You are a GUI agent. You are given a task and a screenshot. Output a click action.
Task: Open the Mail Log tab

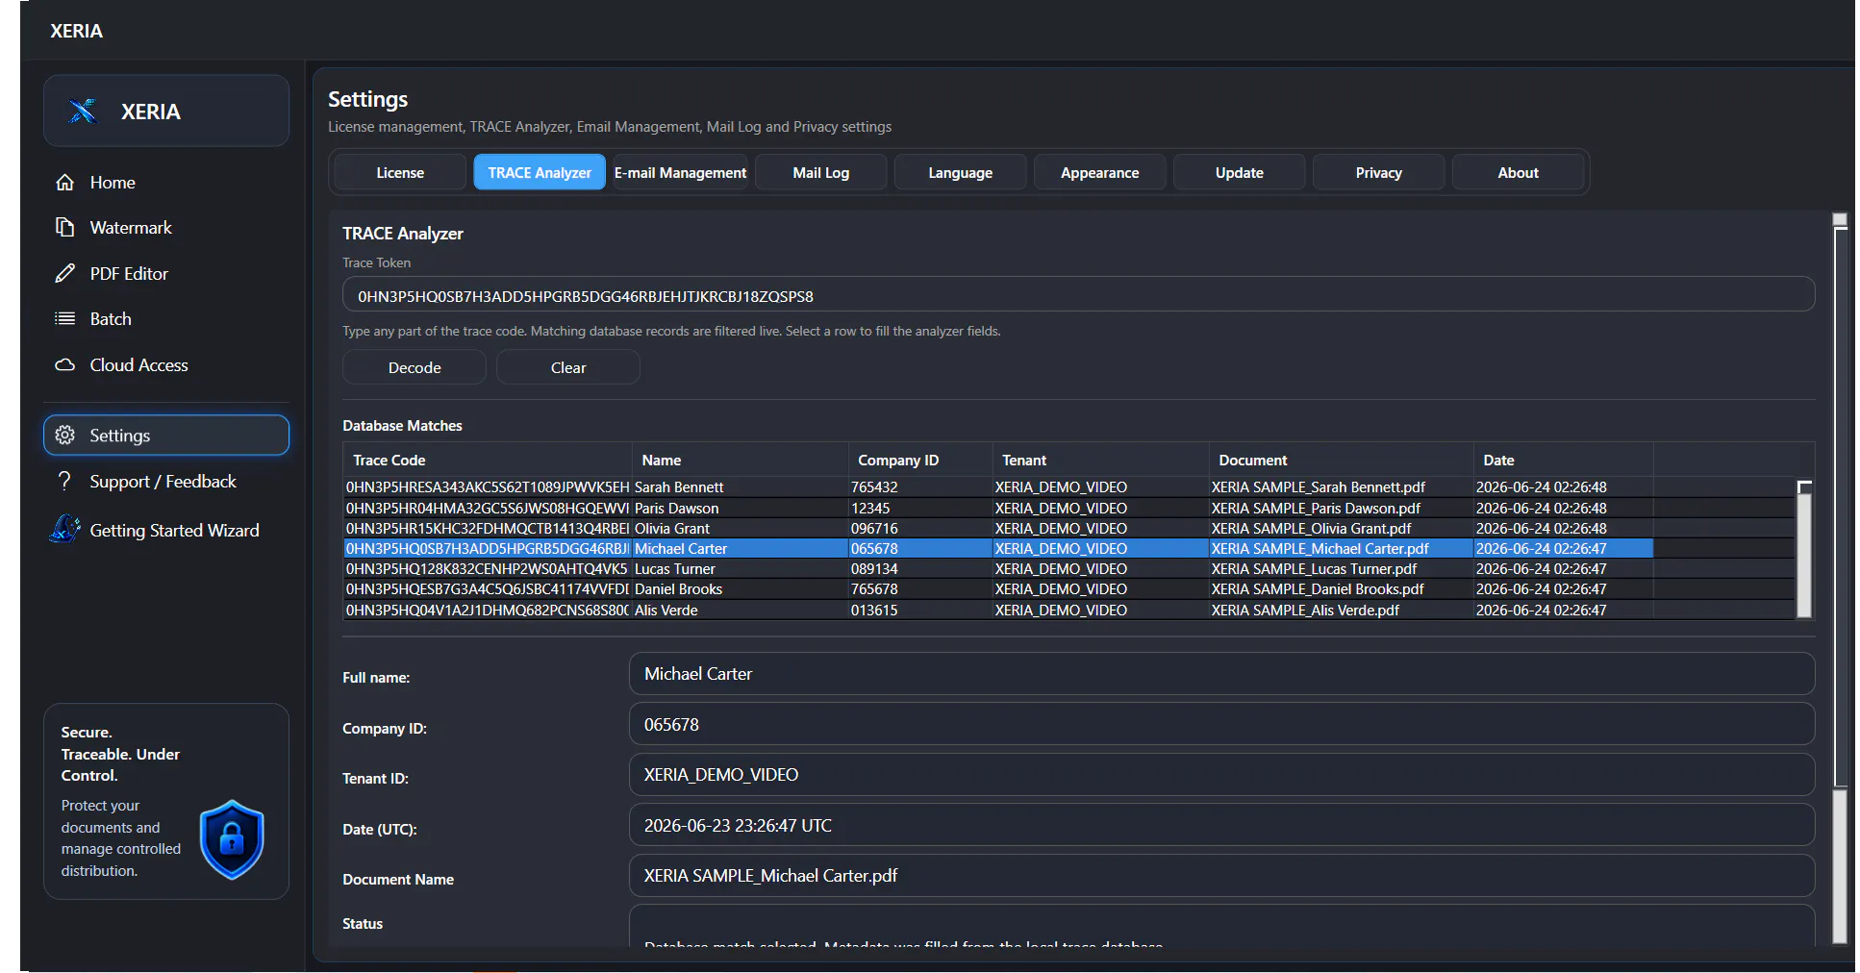point(821,173)
